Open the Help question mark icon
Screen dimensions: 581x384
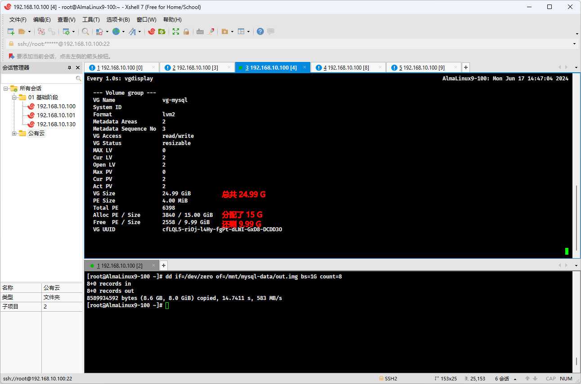[260, 31]
